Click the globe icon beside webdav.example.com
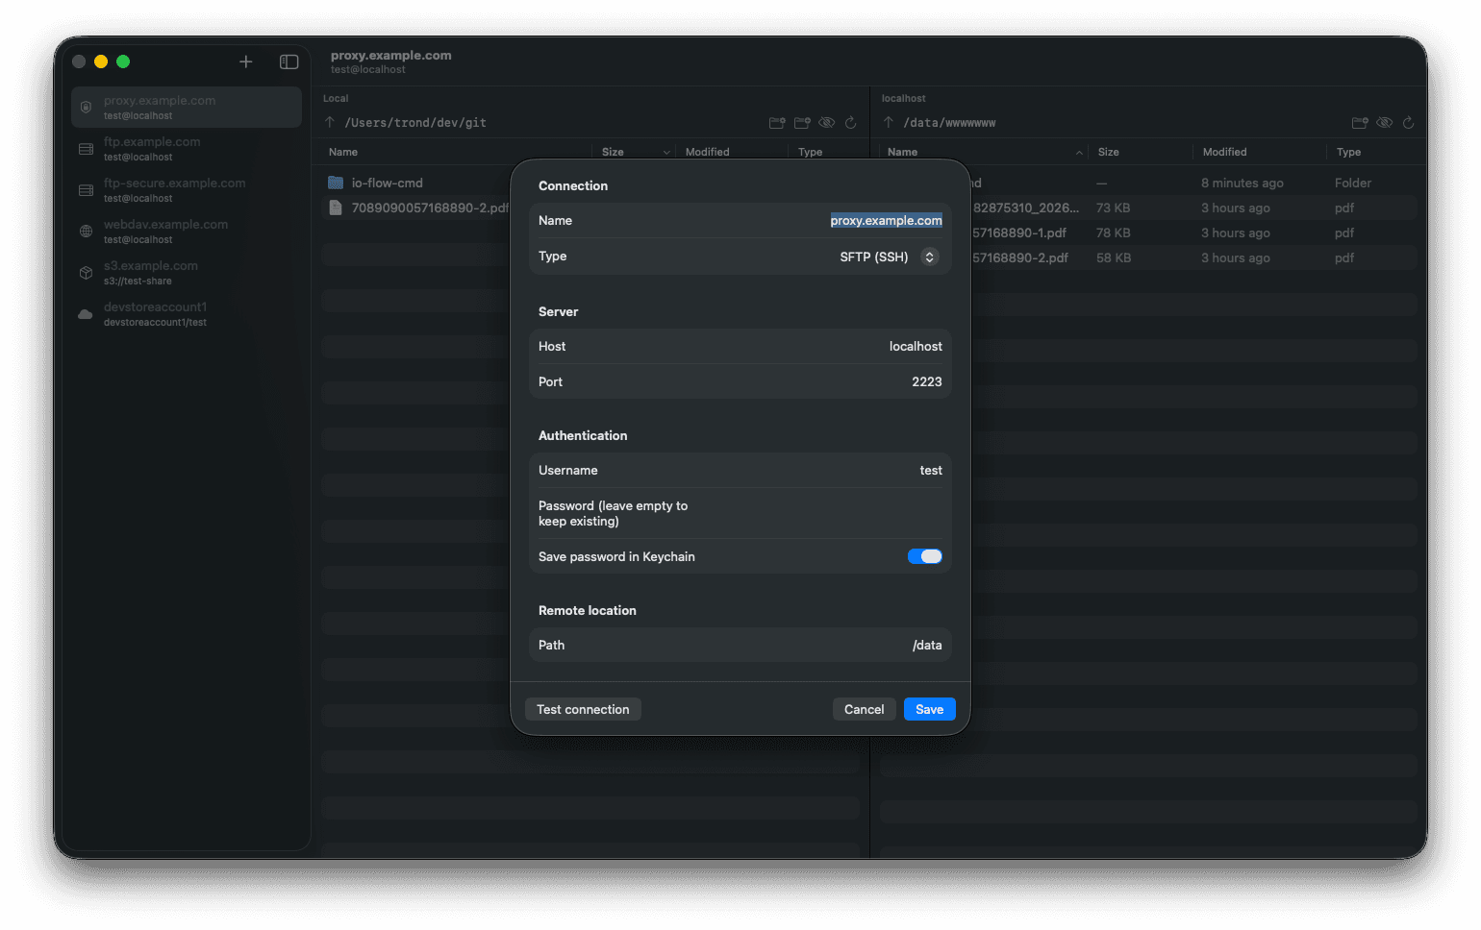 tap(86, 232)
